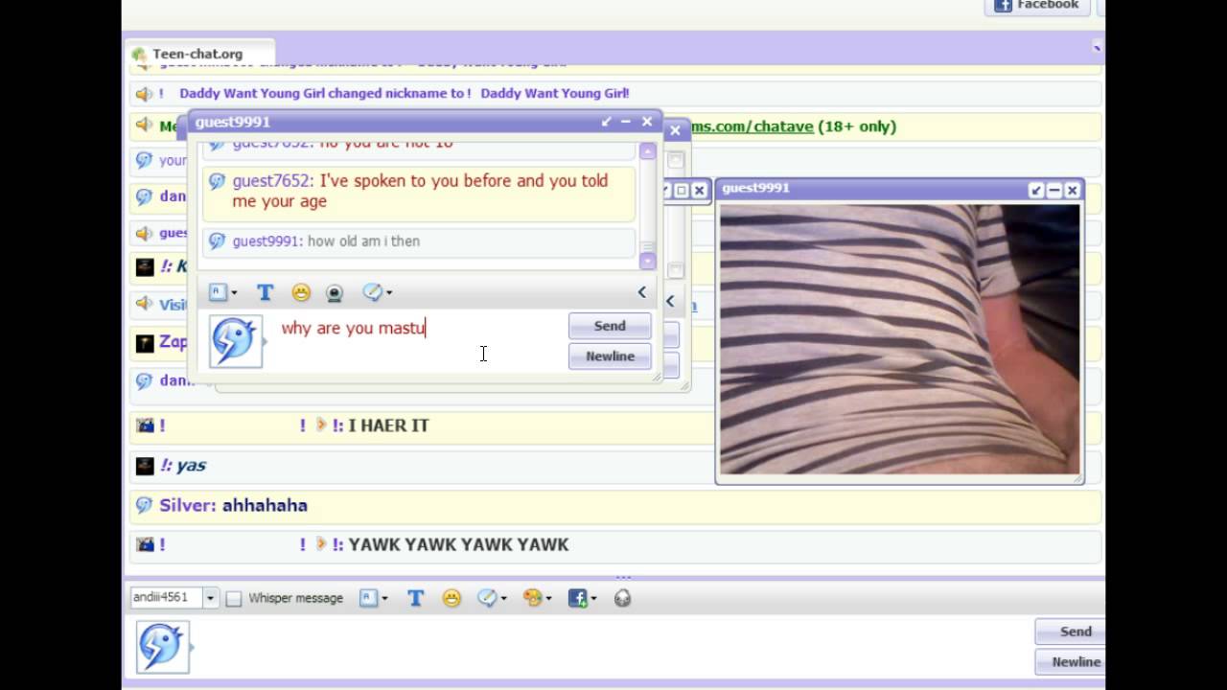Click the main text style T icon
1227x690 pixels.
415,598
